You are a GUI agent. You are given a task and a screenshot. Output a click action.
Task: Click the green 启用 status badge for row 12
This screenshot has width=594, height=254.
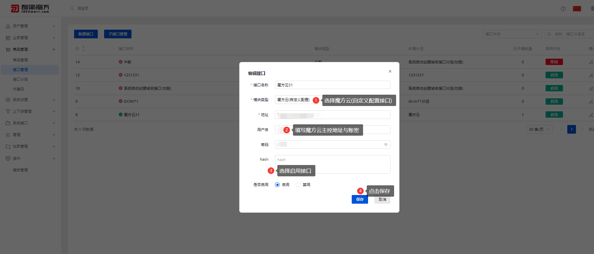pyautogui.click(x=554, y=75)
